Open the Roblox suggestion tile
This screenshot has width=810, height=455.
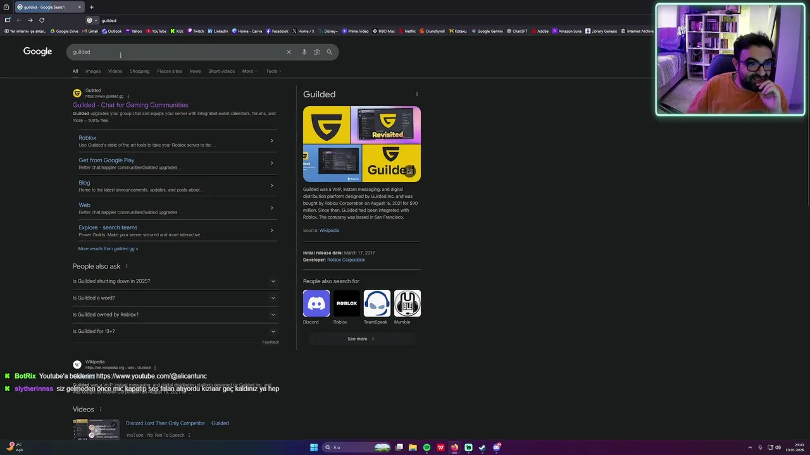coord(346,307)
